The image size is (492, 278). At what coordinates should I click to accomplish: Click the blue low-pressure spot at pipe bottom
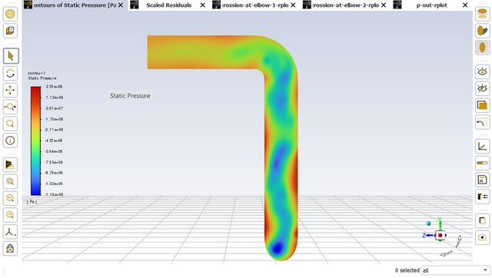pyautogui.click(x=277, y=248)
